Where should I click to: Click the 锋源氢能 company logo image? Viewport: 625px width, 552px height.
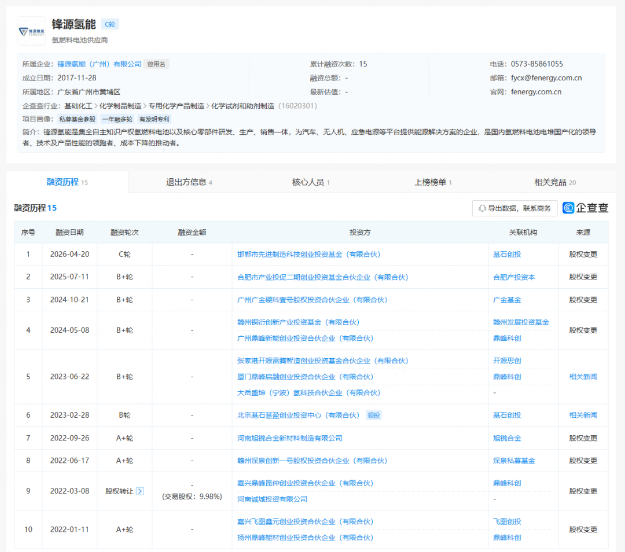point(31,30)
